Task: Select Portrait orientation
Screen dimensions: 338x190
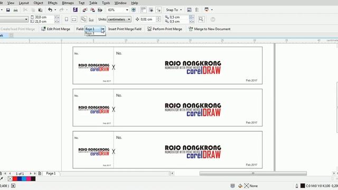Action: coord(67,20)
